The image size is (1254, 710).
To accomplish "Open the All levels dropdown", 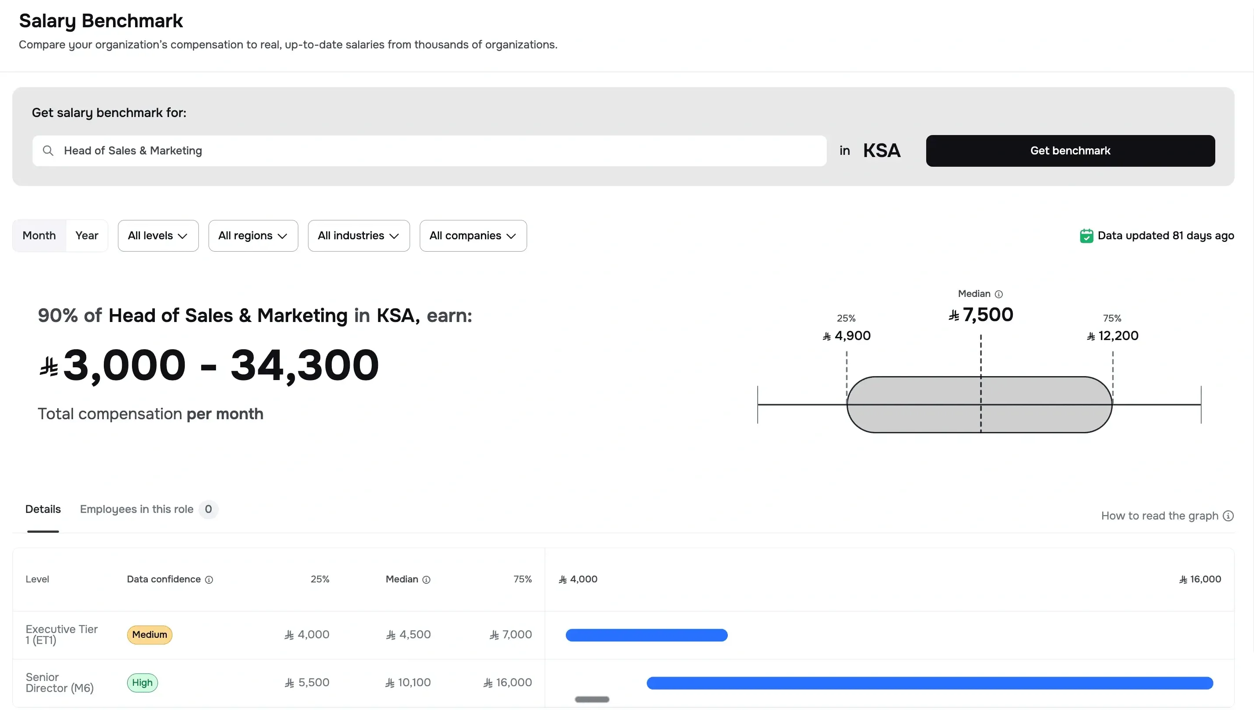I will click(158, 235).
